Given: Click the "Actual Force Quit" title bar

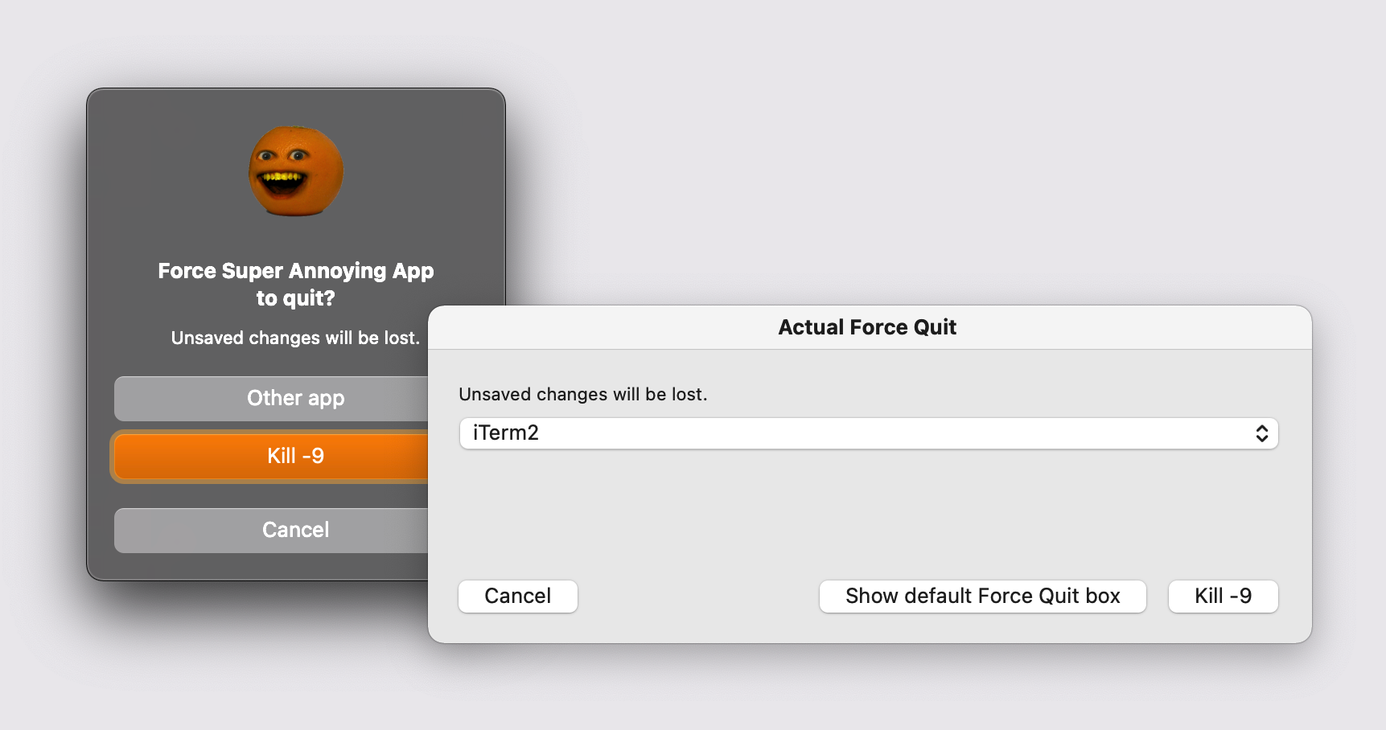Looking at the screenshot, I should (x=867, y=327).
